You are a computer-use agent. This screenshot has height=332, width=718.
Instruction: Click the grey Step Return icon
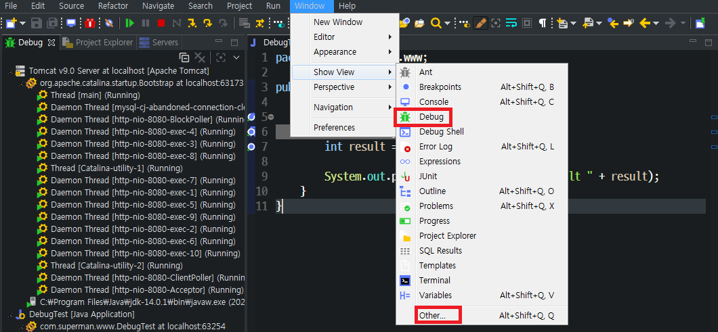(x=223, y=23)
